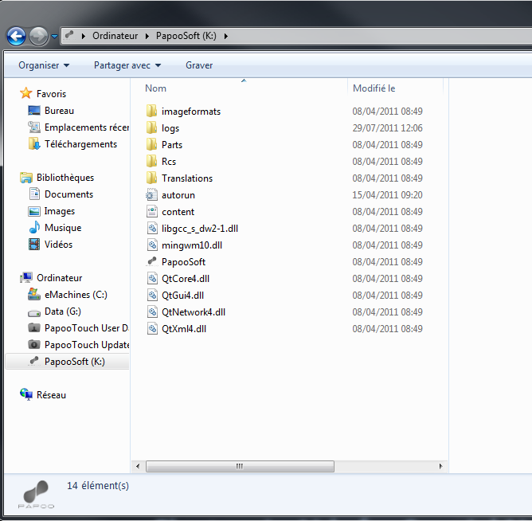Click the Papoo logo in details pane
The image size is (532, 521).
pyautogui.click(x=36, y=494)
